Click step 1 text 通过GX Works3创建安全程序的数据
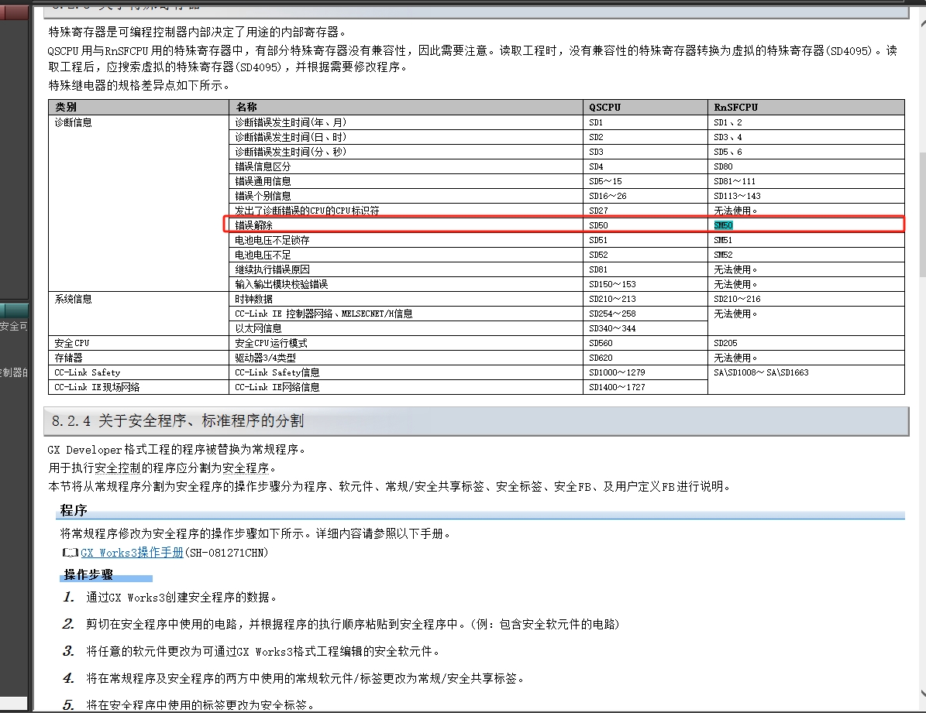This screenshot has width=926, height=713. pos(181,598)
